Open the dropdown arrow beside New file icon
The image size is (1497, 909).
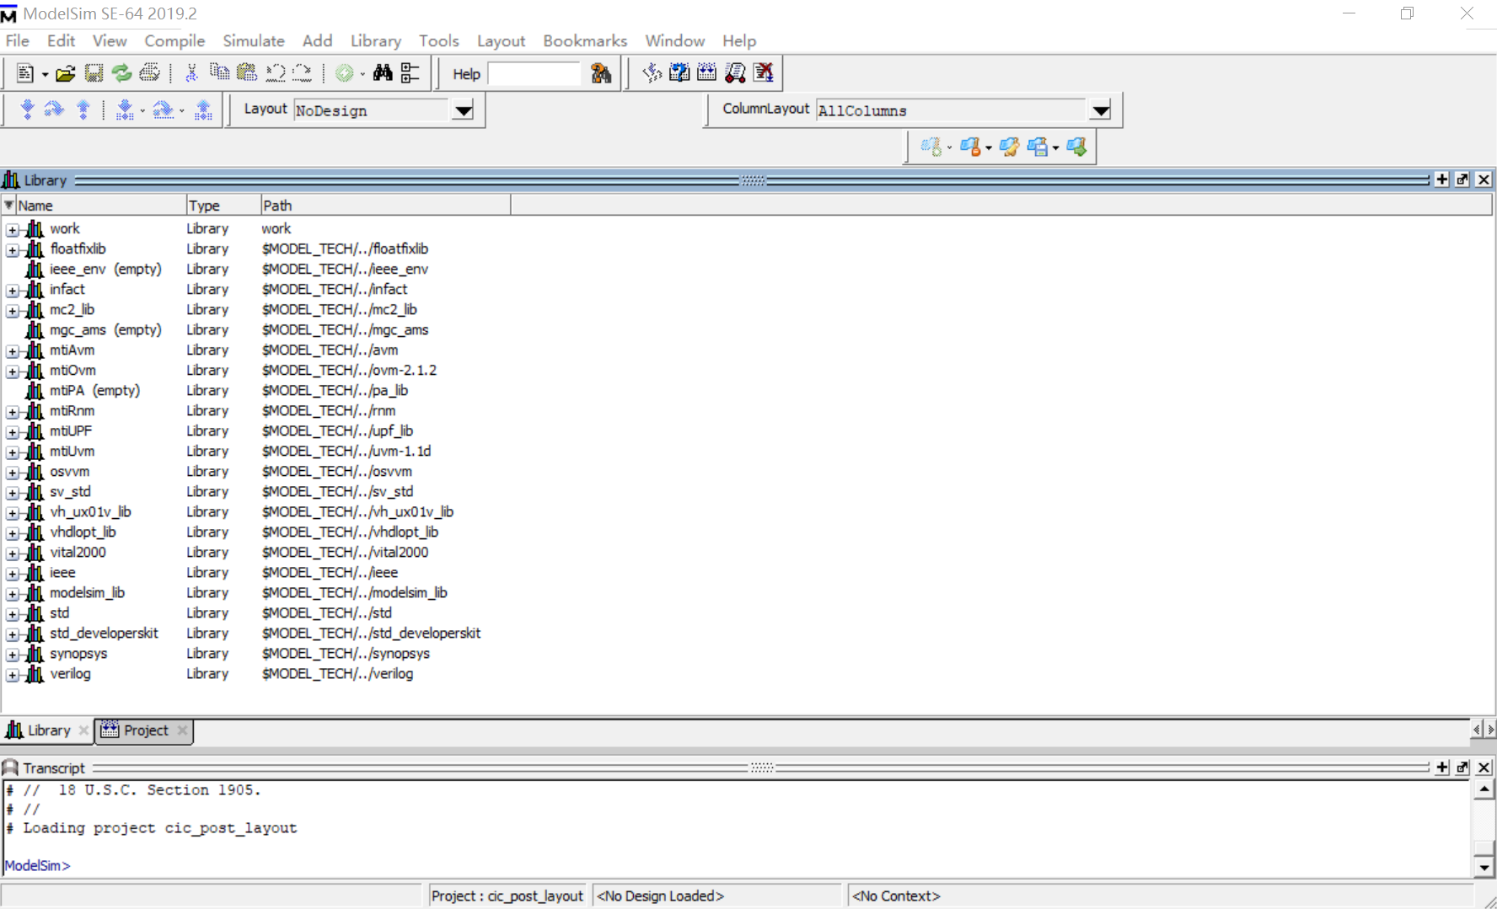45,74
